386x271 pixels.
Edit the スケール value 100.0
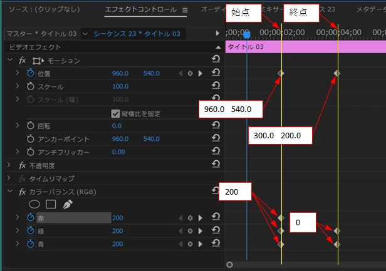coord(120,86)
